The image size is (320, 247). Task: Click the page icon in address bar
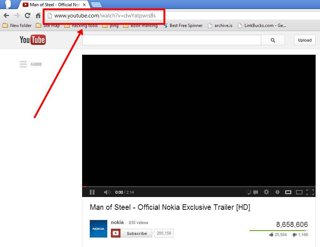50,16
